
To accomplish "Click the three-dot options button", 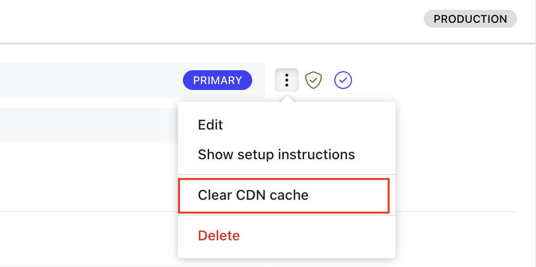I will click(x=286, y=80).
